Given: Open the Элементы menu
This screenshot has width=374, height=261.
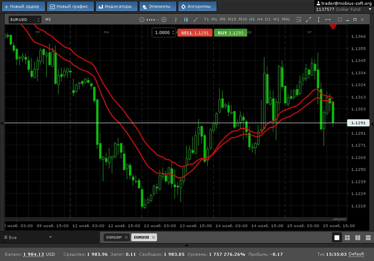Looking at the screenshot, I should pos(158,6).
